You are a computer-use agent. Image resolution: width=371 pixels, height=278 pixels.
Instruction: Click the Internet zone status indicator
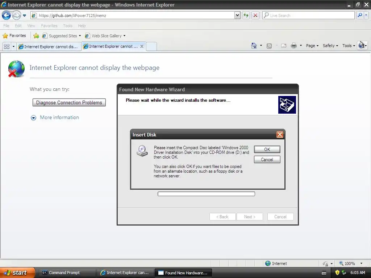pos(276,264)
